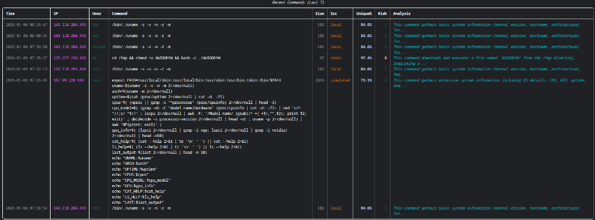Click the analysis mentioning 'daSOGhYW' download
The width and height of the screenshot is (595, 220).
[x=484, y=61]
